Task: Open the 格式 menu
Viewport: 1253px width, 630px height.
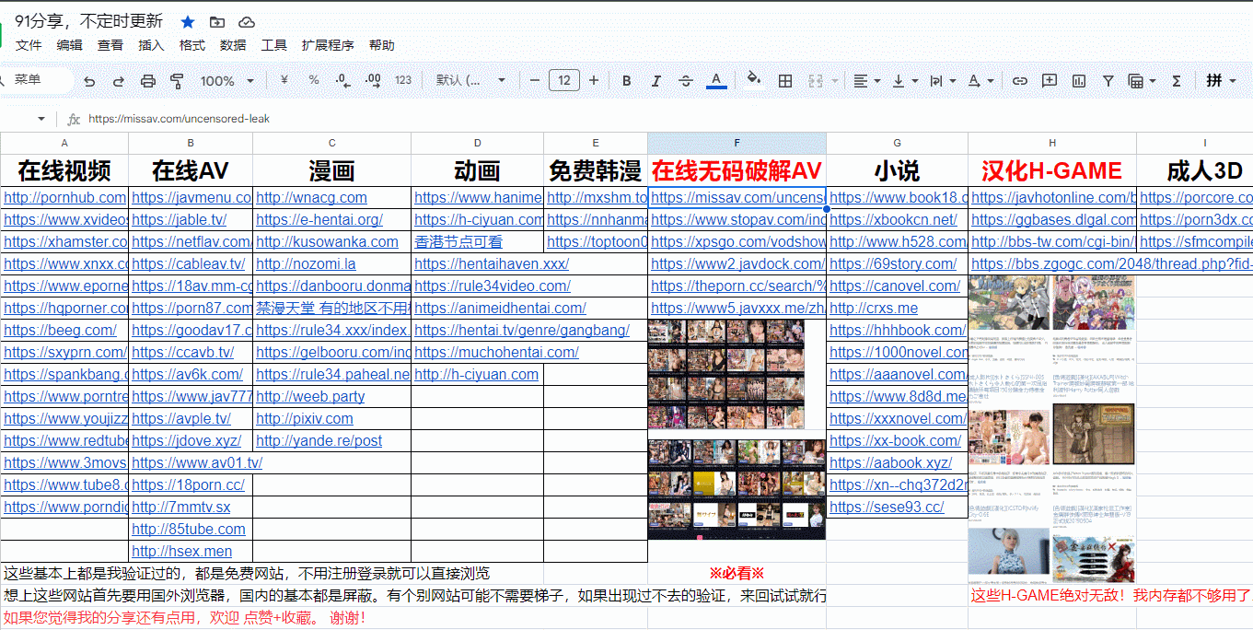Action: (x=192, y=45)
